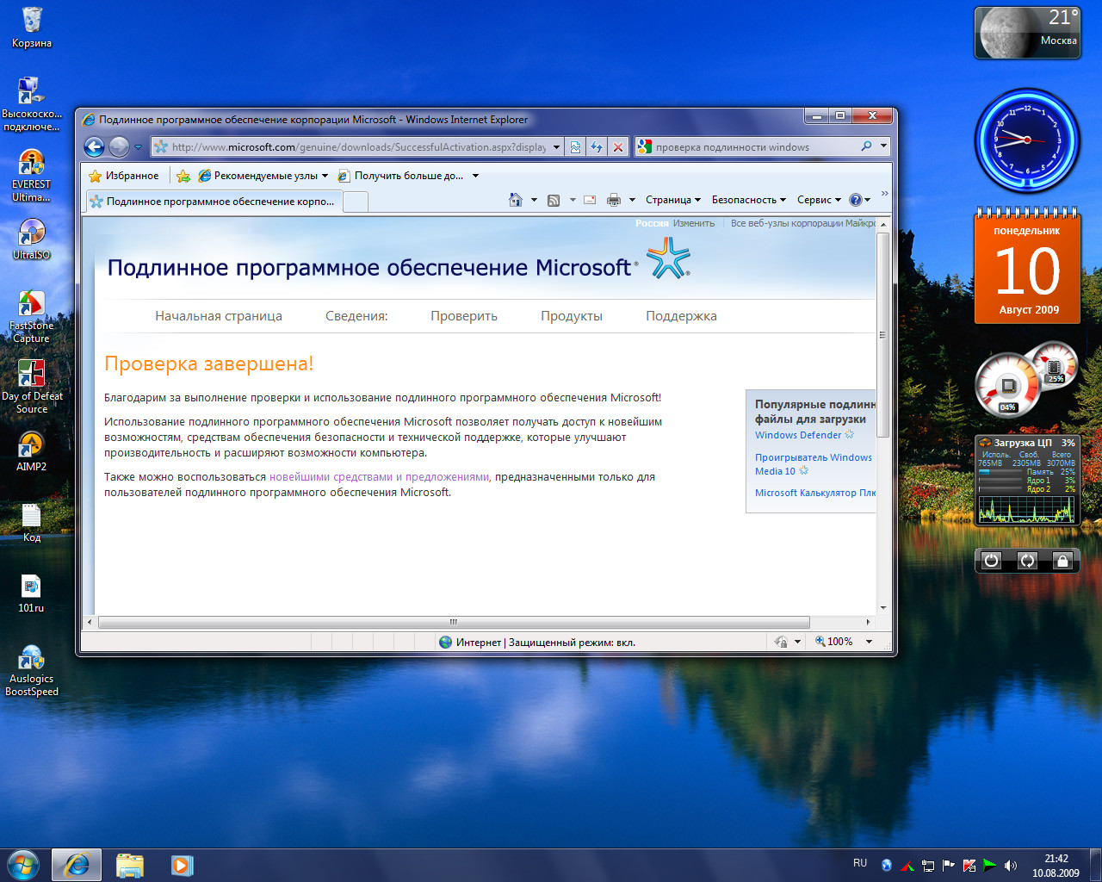Click the RU language indicator

tap(860, 863)
